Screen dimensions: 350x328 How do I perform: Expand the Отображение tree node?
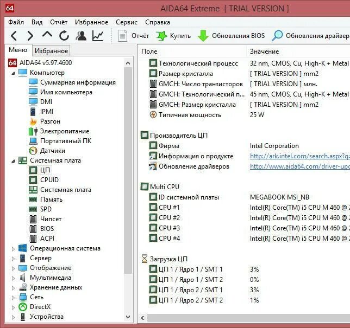point(13,268)
